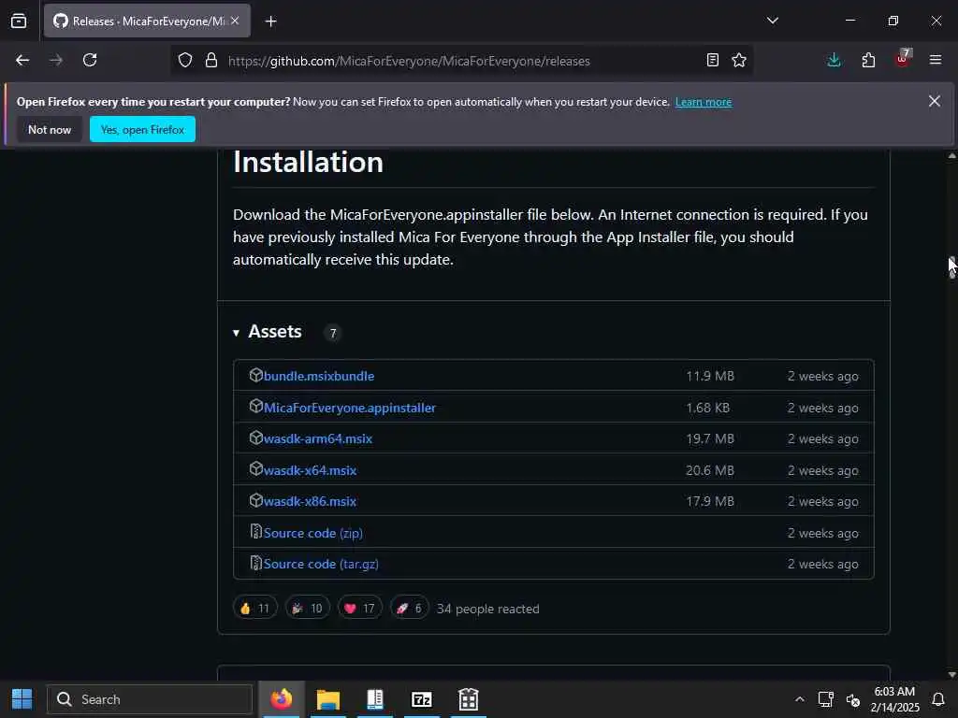This screenshot has height=718, width=958.
Task: Click the scrollbar down arrow
Action: pyautogui.click(x=951, y=675)
